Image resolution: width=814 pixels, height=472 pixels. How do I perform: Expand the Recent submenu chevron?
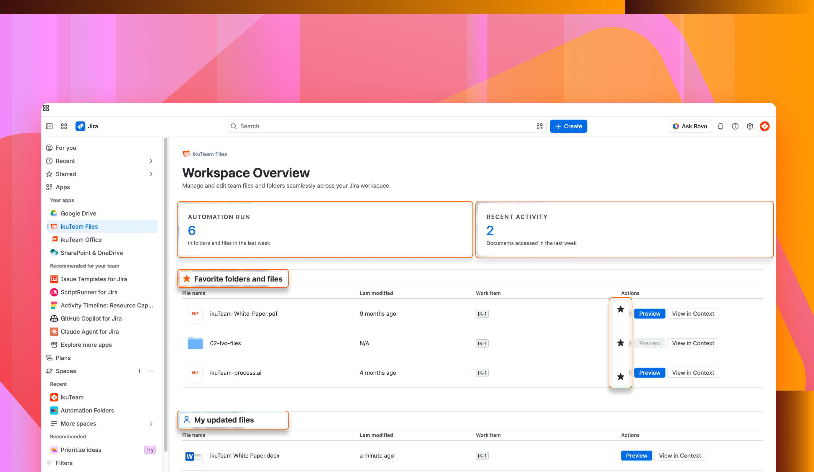[151, 161]
